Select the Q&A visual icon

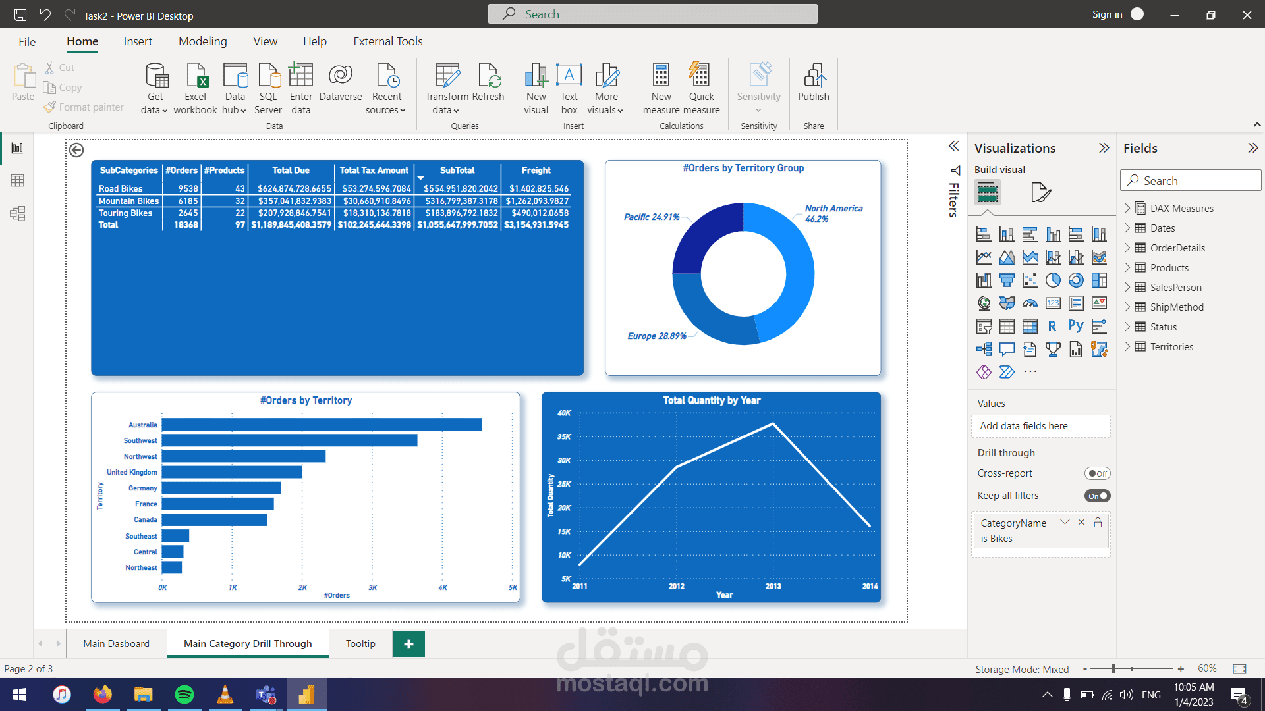[1007, 349]
